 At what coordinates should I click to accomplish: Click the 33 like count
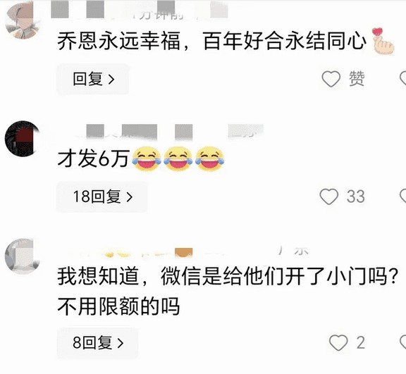tap(356, 197)
